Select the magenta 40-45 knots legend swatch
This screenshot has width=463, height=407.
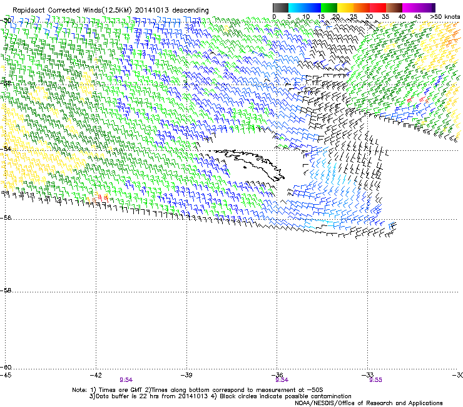point(410,8)
